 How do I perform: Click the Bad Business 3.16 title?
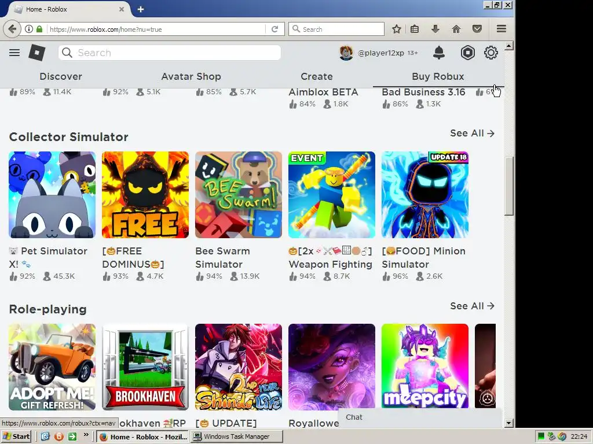pyautogui.click(x=423, y=92)
